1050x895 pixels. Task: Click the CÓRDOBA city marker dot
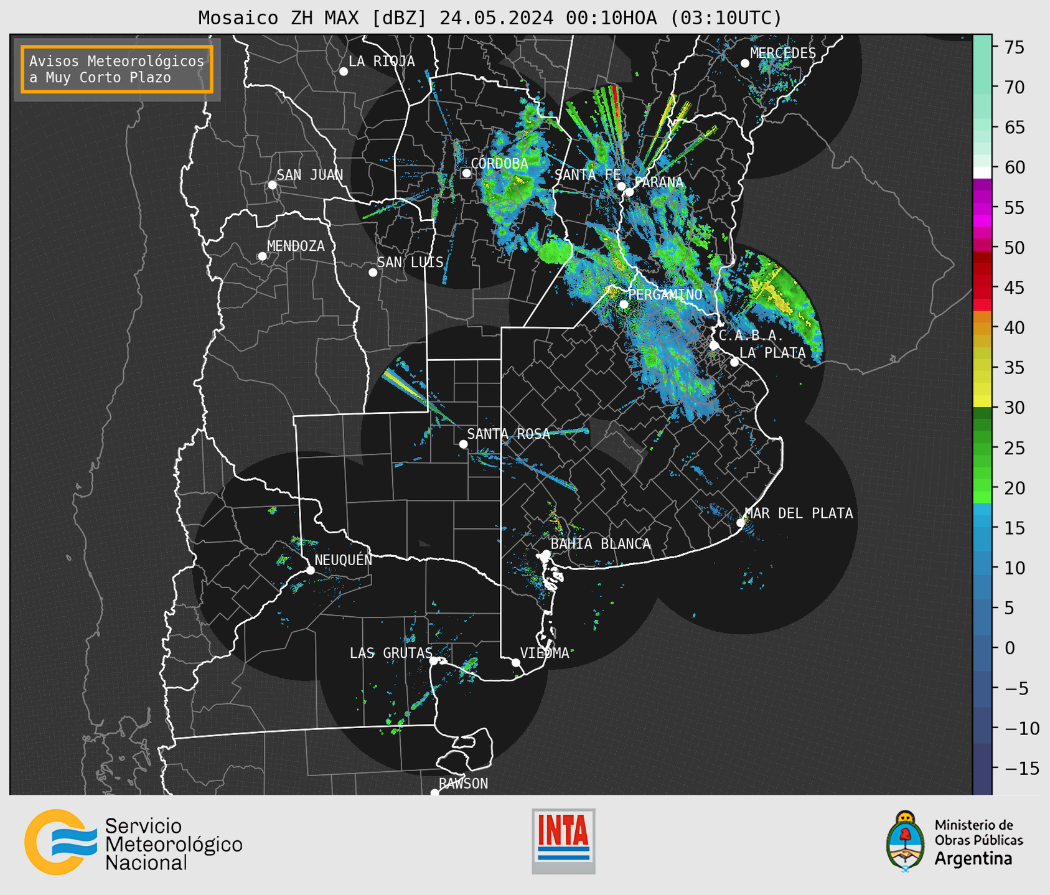(x=466, y=173)
